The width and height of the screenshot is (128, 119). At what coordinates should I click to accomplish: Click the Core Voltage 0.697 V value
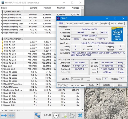tap(102, 39)
